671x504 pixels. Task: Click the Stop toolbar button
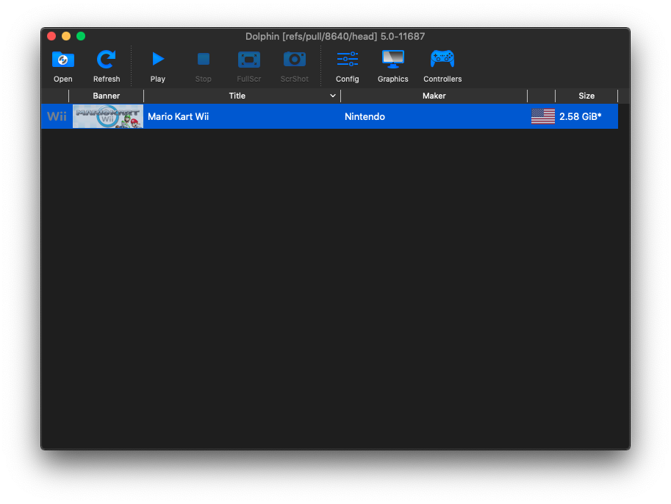click(204, 66)
